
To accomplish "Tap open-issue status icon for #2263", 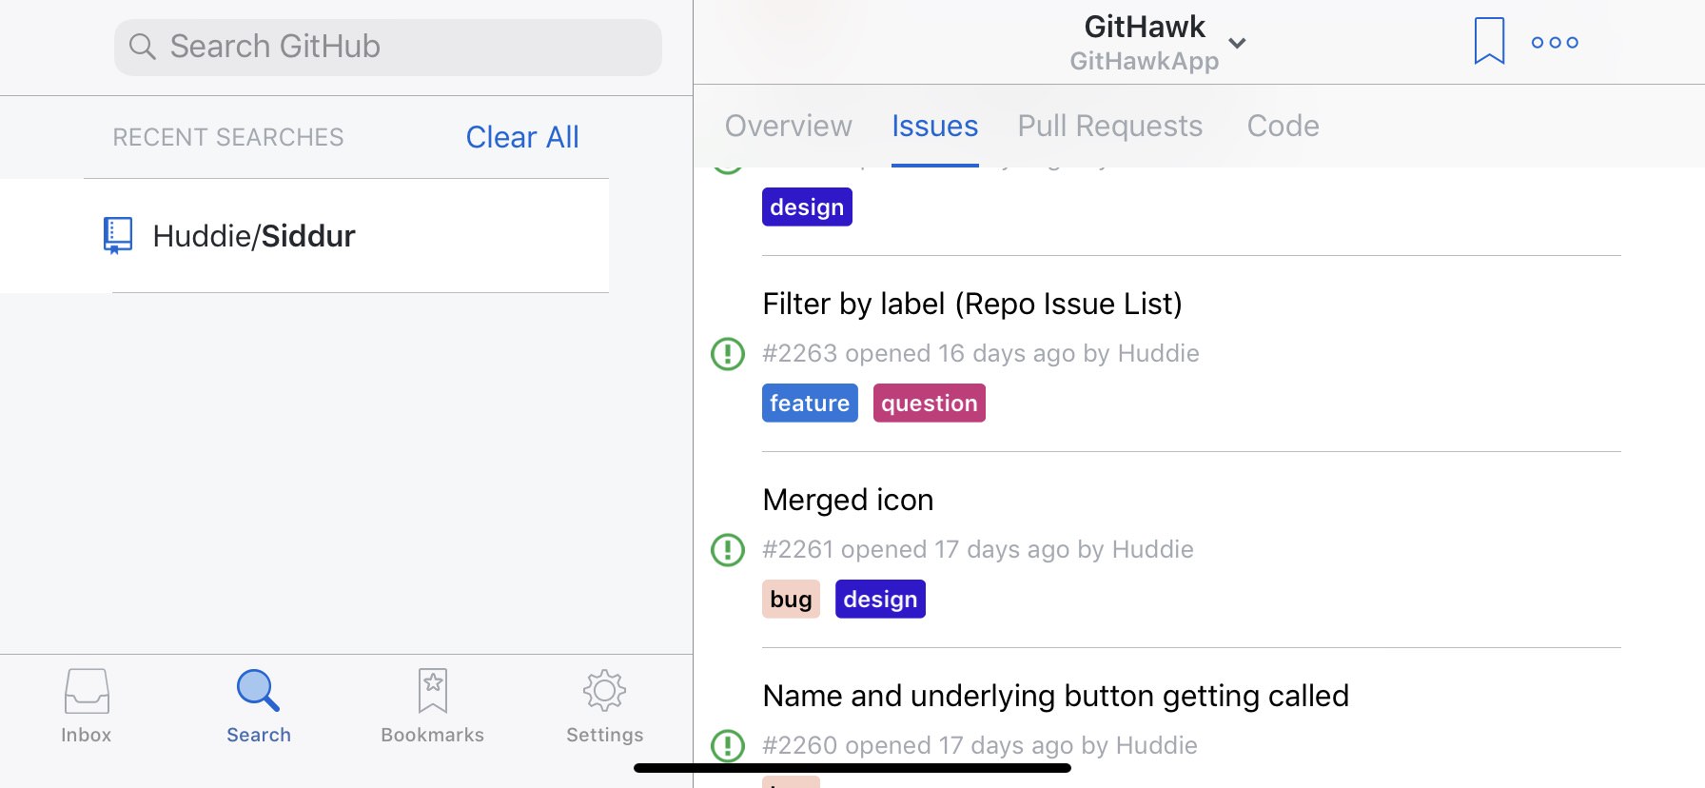I will (728, 354).
